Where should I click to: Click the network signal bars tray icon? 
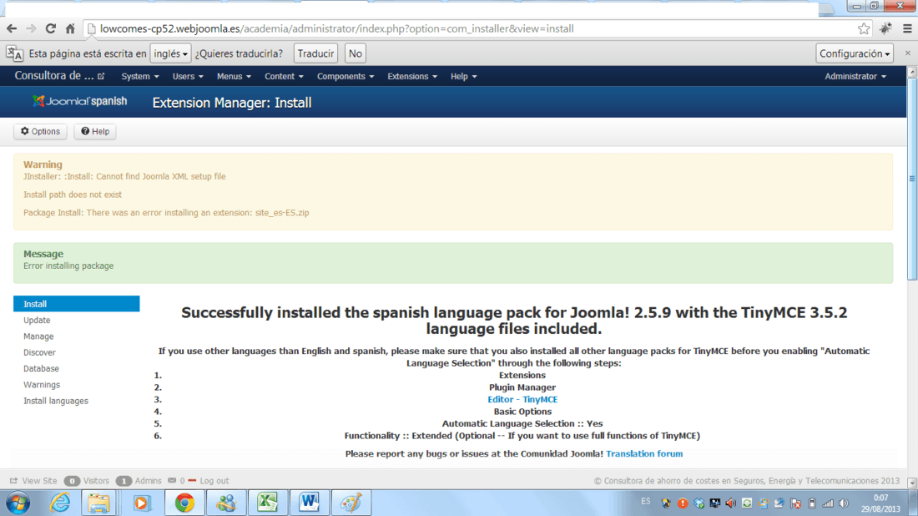click(828, 503)
